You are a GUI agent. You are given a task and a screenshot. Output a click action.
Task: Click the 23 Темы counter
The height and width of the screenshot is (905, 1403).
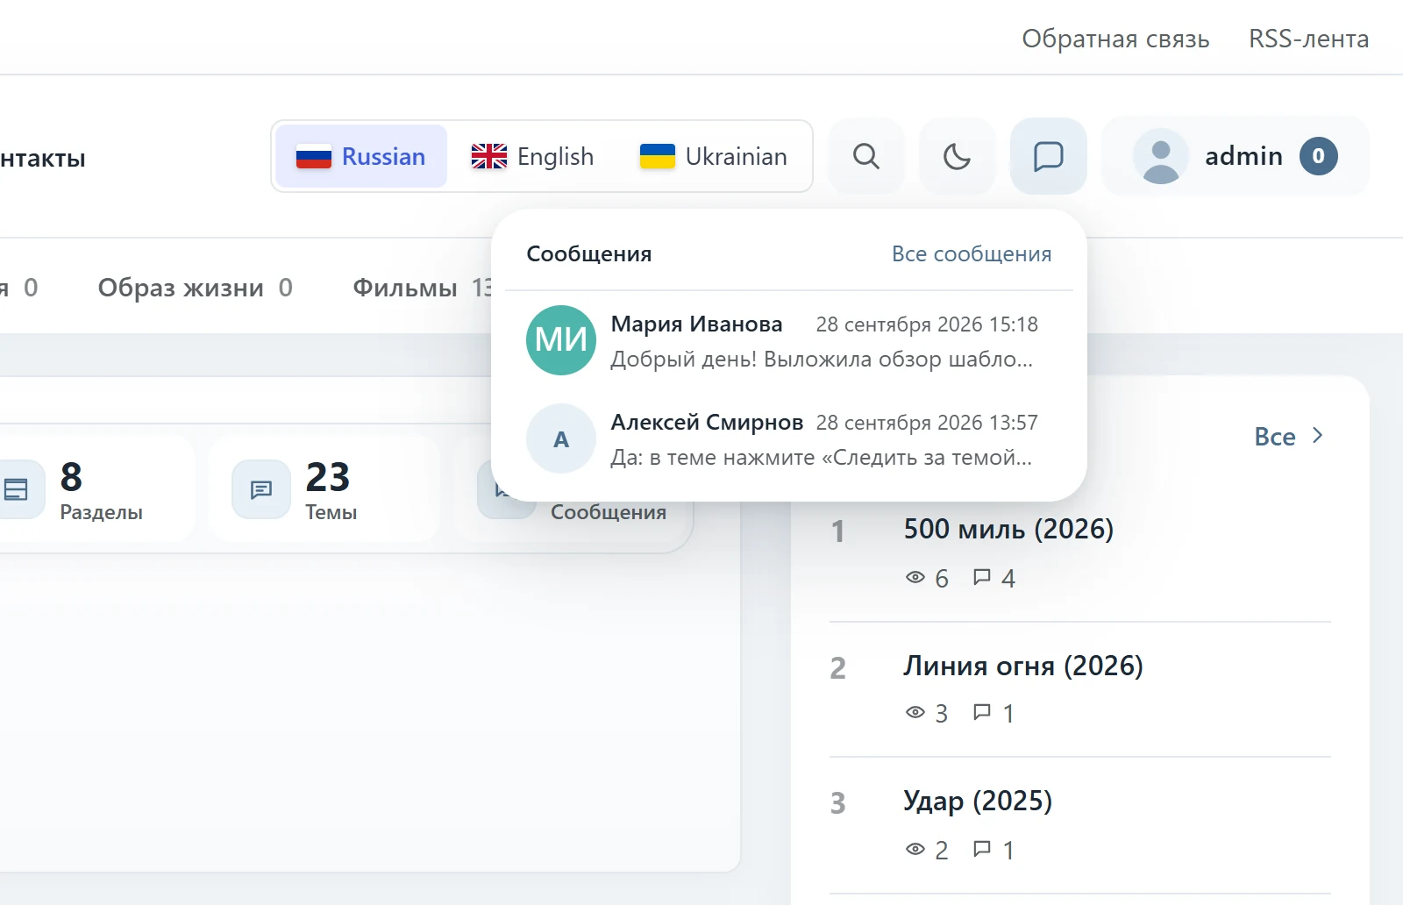pos(323,489)
